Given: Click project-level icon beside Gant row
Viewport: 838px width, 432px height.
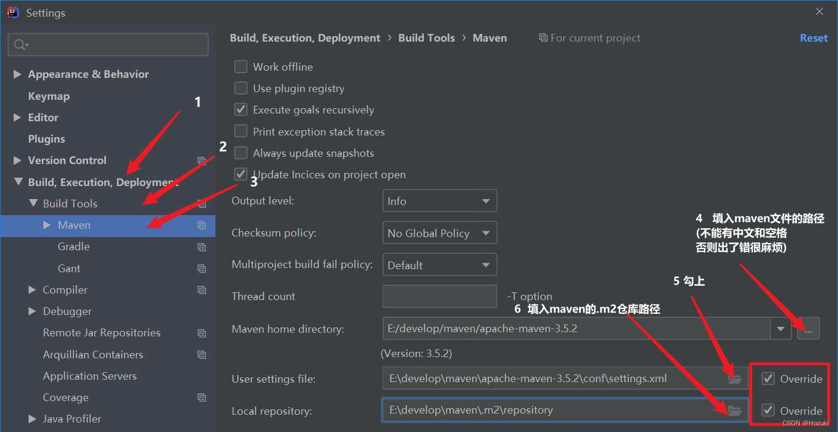Looking at the screenshot, I should 202,269.
